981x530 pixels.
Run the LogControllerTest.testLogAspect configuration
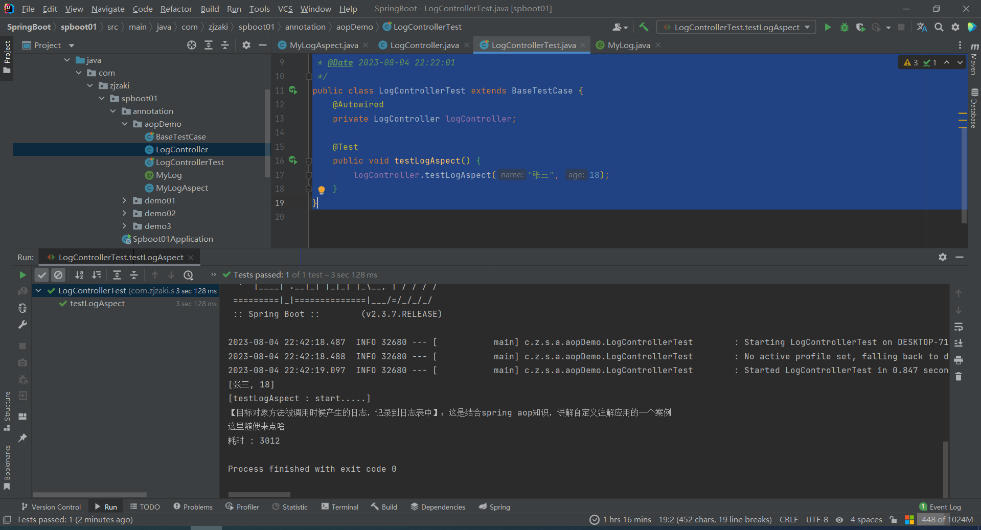click(x=828, y=27)
